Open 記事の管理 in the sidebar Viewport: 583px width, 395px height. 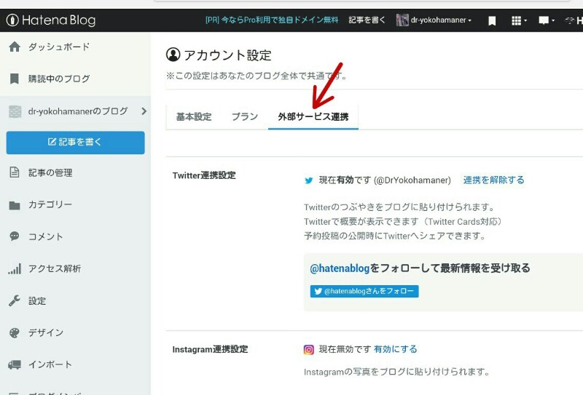point(50,172)
